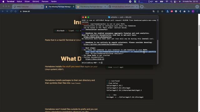Open the Kabuk menu

(x=19, y=2)
